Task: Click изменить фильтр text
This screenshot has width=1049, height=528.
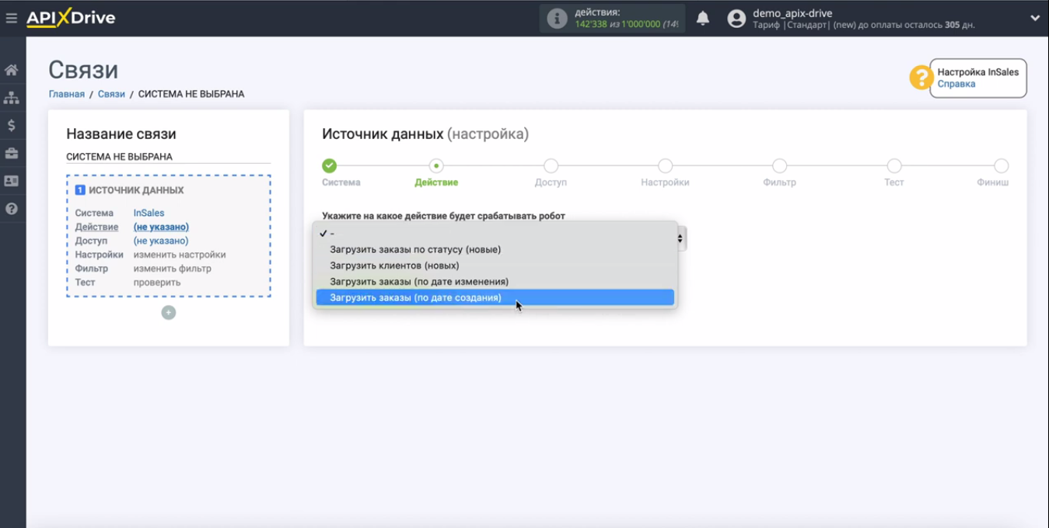Action: click(x=172, y=269)
